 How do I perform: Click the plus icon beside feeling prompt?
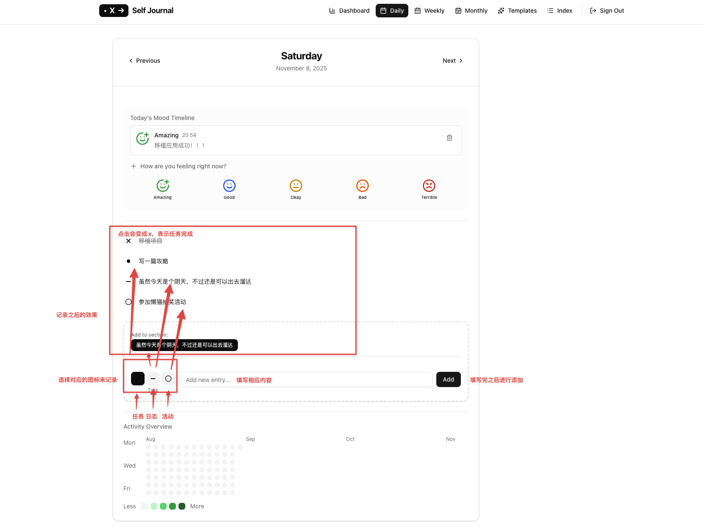coord(134,166)
